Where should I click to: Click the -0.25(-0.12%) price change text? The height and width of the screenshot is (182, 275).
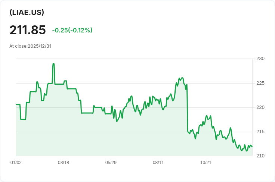click(x=72, y=30)
